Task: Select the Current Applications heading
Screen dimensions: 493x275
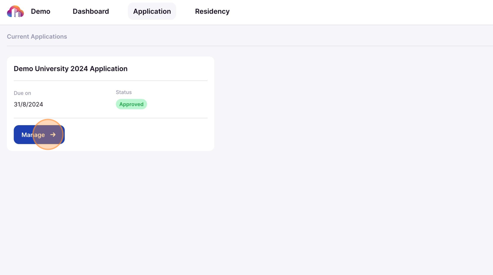Action: tap(37, 36)
